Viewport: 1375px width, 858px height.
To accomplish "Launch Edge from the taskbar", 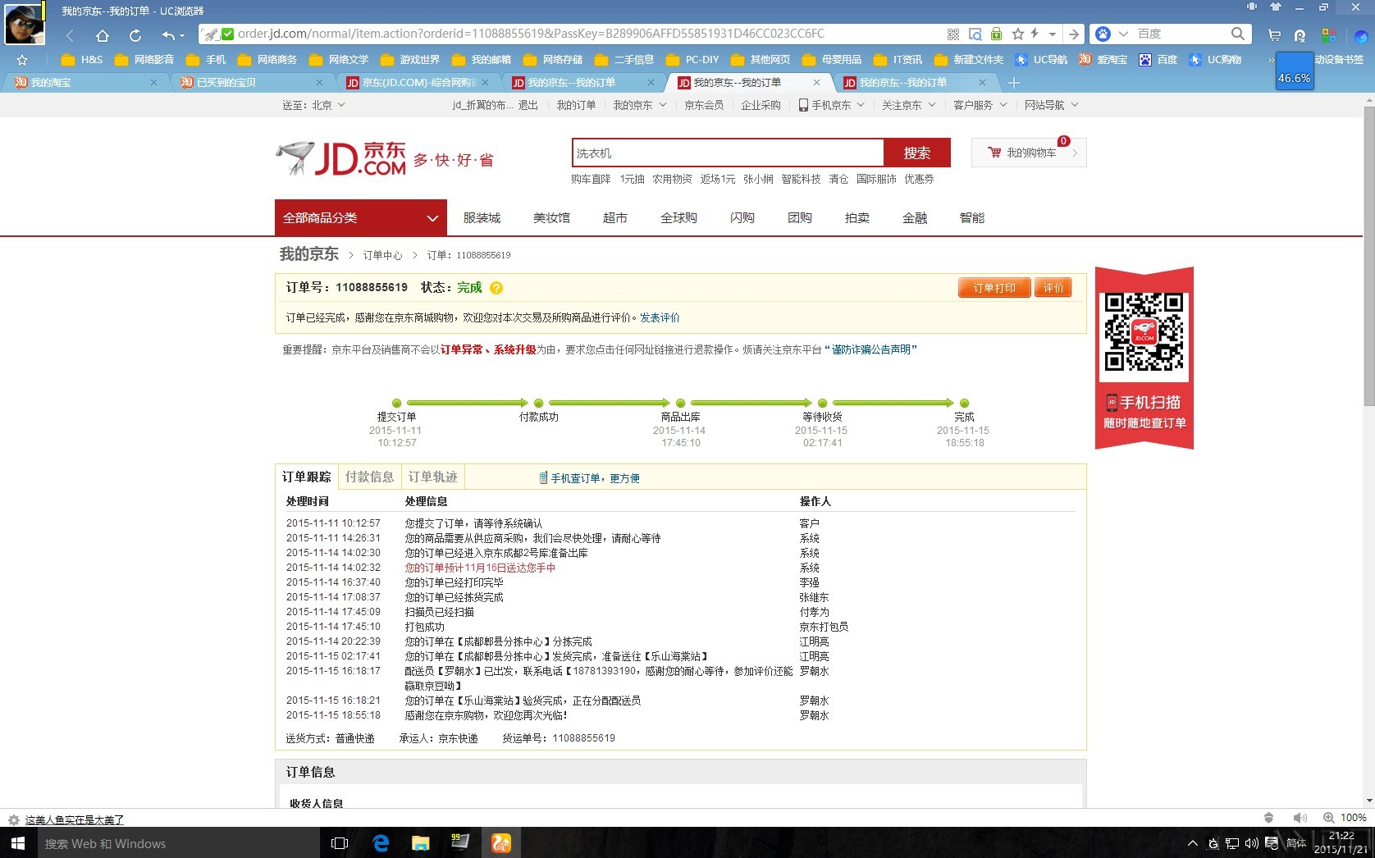I will tap(381, 843).
